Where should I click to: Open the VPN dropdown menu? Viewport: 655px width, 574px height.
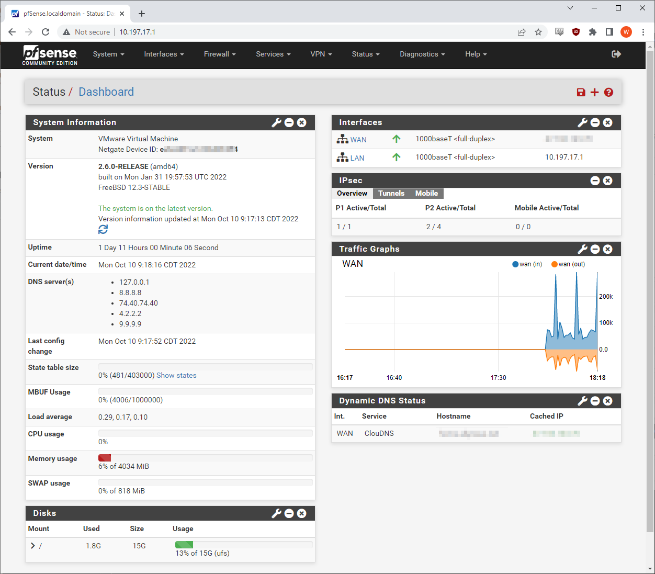click(x=321, y=54)
